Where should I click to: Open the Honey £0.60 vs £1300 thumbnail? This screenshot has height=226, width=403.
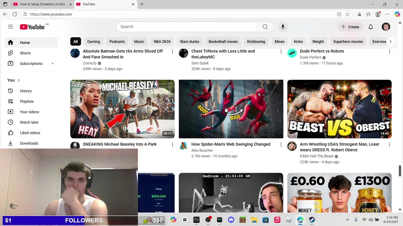coord(339,193)
